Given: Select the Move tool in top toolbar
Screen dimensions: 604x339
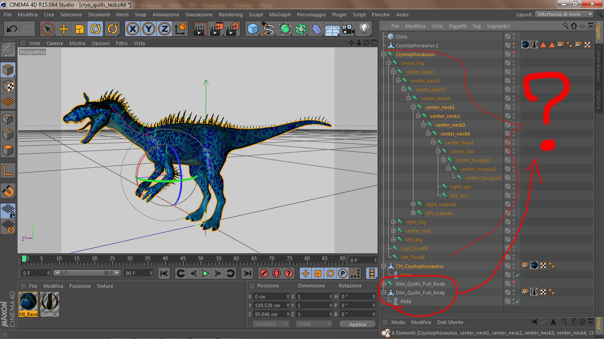Looking at the screenshot, I should (64, 30).
